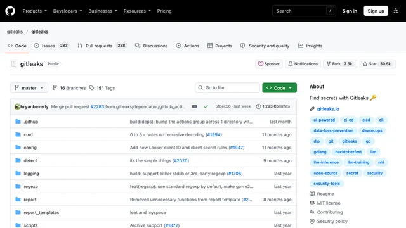Screen dimensions: 406x228
Task: Select the llm-inference topic tag
Action: click(326, 162)
